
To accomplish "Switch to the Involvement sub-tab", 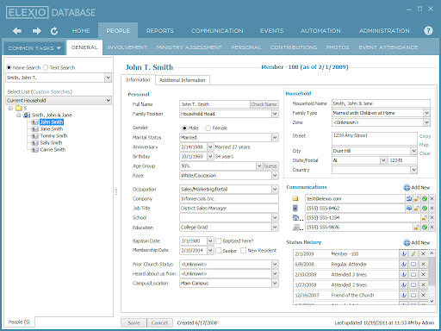I will [127, 47].
